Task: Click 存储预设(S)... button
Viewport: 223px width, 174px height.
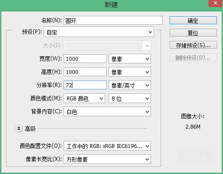Action: (x=193, y=45)
